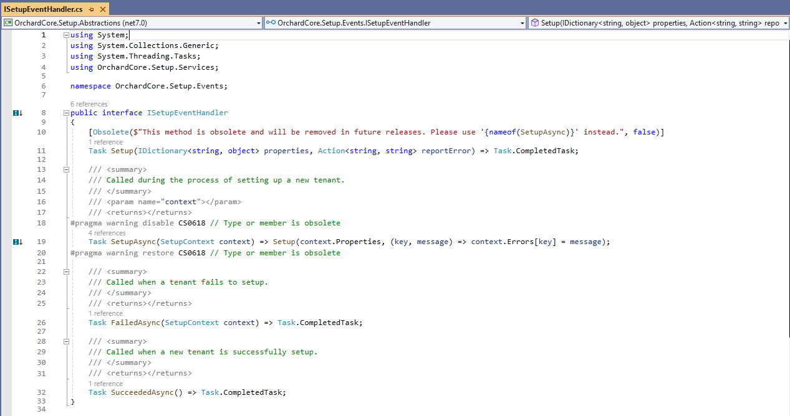This screenshot has width=790, height=416.
Task: Open '1 reference' CodeLens above Task Setup
Action: tap(105, 143)
